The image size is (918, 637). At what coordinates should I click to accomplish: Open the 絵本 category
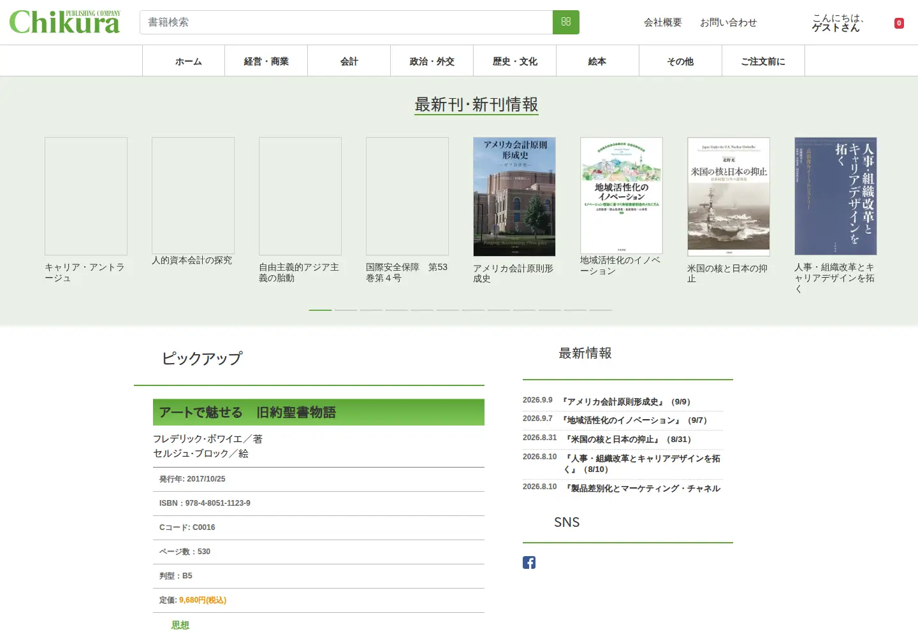(x=598, y=61)
